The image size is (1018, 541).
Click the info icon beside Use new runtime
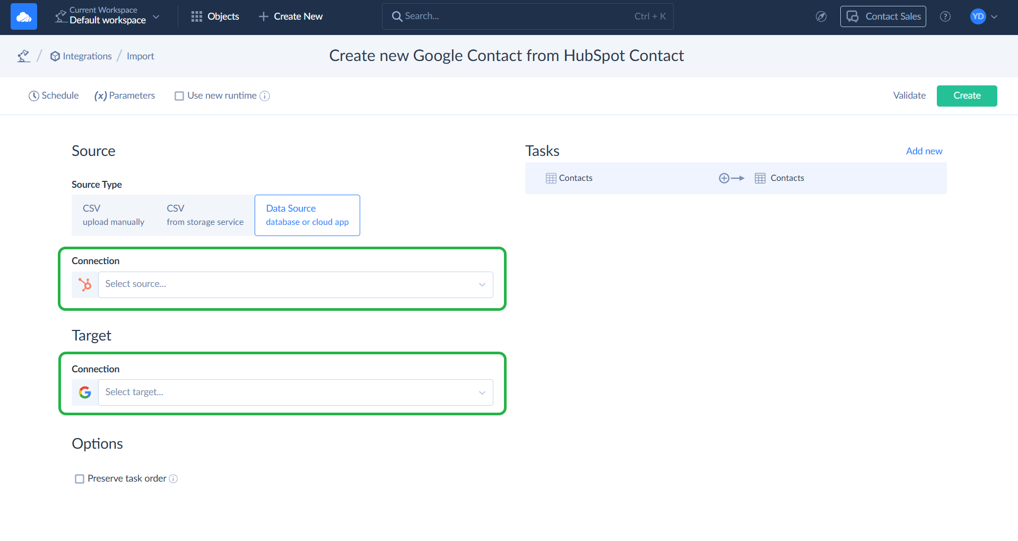tap(265, 96)
